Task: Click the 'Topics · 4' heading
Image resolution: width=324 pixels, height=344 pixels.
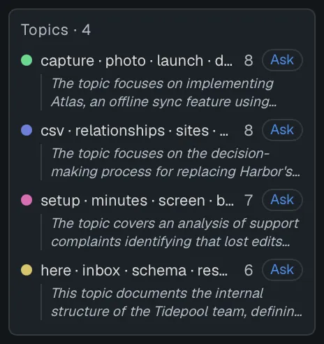Action: tap(56, 30)
